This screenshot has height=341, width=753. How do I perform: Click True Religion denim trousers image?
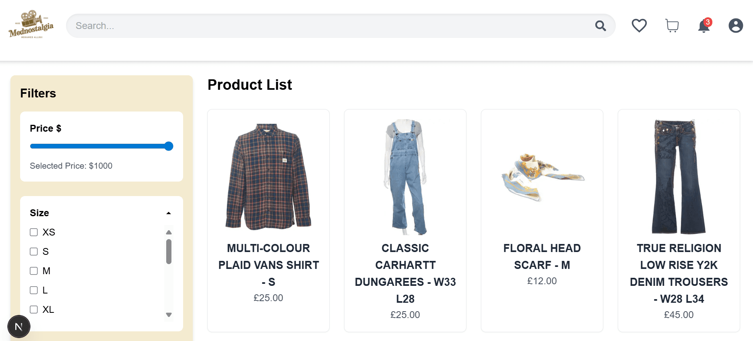pos(679,177)
